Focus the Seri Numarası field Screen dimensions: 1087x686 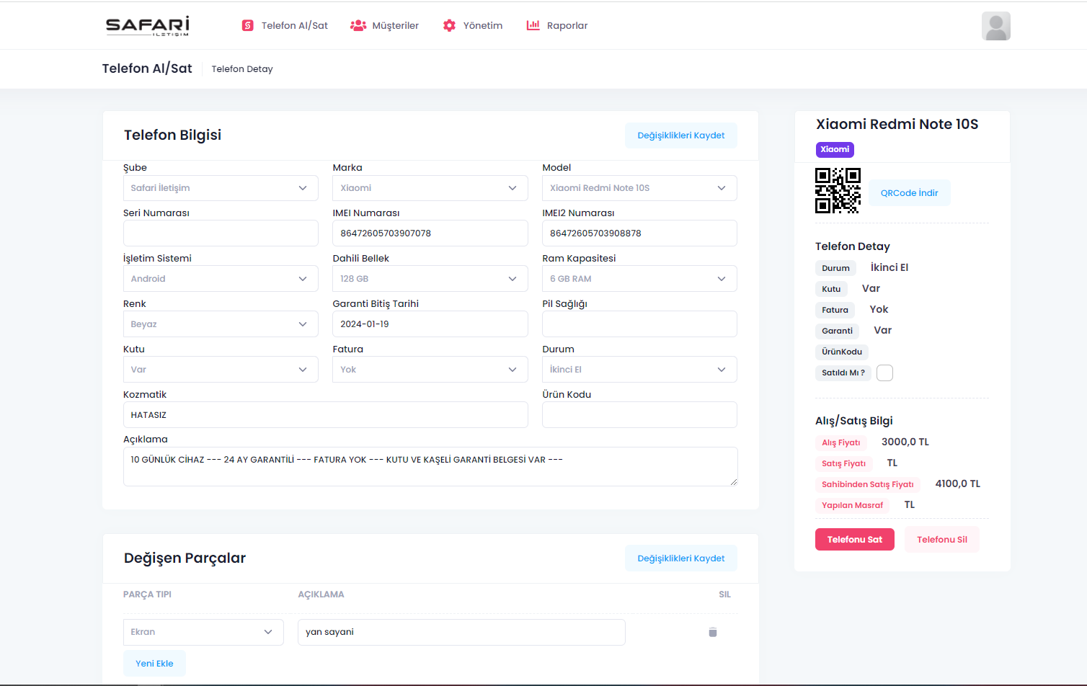click(x=221, y=233)
